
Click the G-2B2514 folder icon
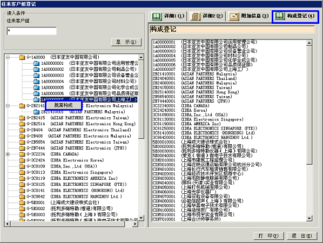point(22,124)
